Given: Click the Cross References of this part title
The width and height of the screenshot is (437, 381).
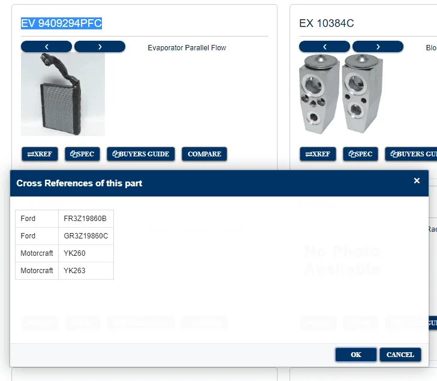Looking at the screenshot, I should (79, 183).
